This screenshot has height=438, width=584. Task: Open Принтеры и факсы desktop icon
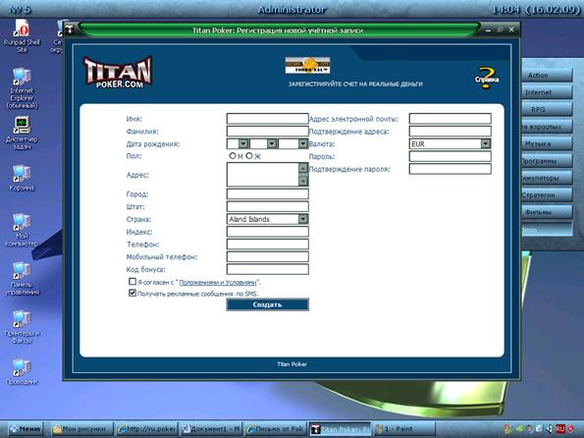point(22,327)
